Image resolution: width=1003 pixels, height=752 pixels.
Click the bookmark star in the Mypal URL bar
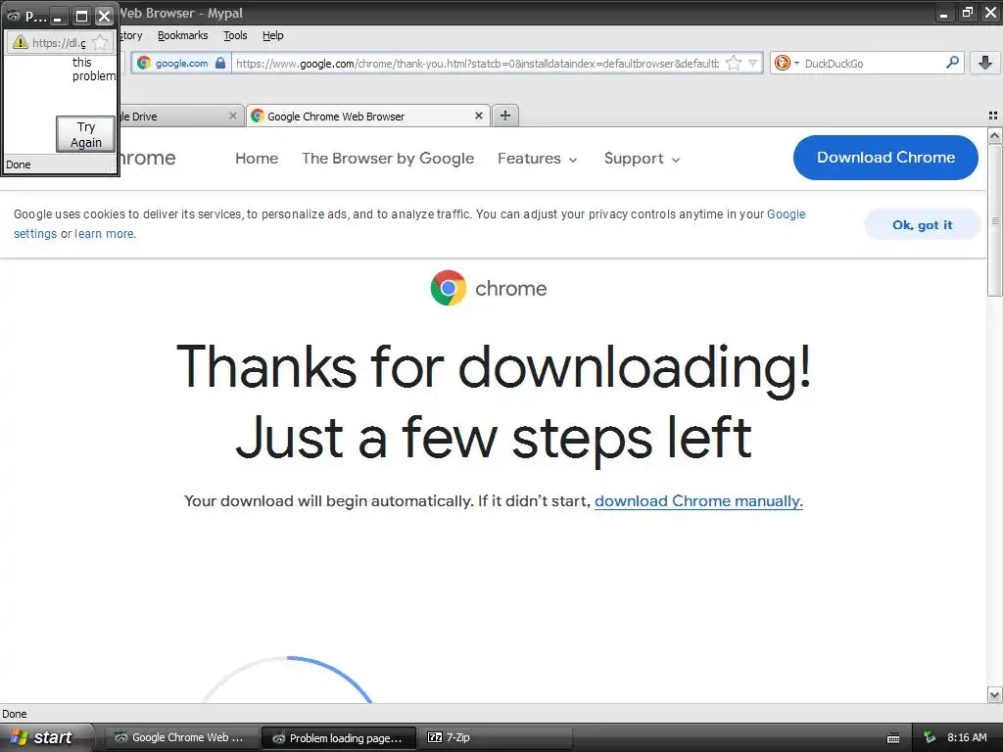(x=734, y=63)
